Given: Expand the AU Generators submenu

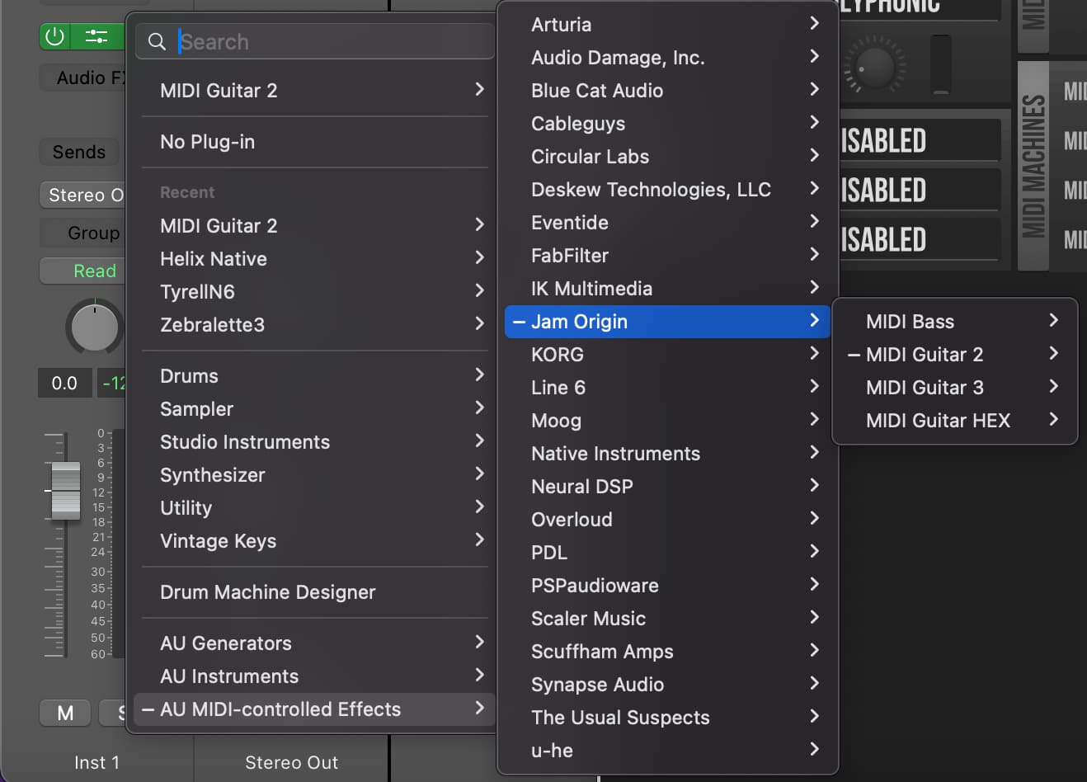Looking at the screenshot, I should coord(315,643).
